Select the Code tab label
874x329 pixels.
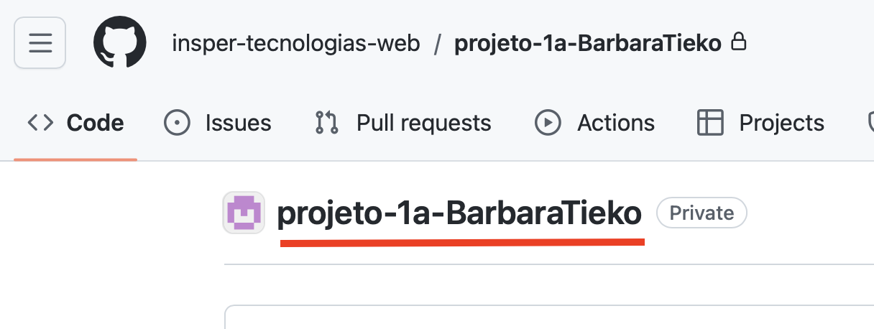[x=95, y=123]
